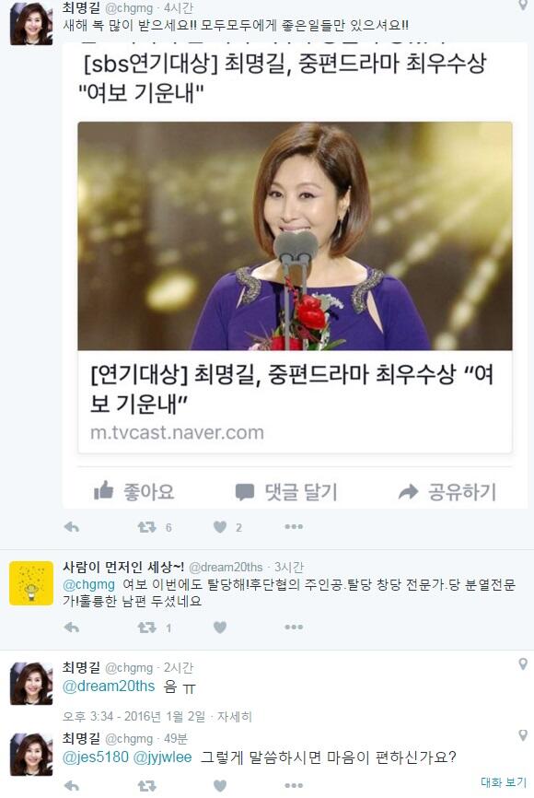534x798 pixels.
Task: Reply to the dream20ths tweet
Action: pyautogui.click(x=72, y=628)
